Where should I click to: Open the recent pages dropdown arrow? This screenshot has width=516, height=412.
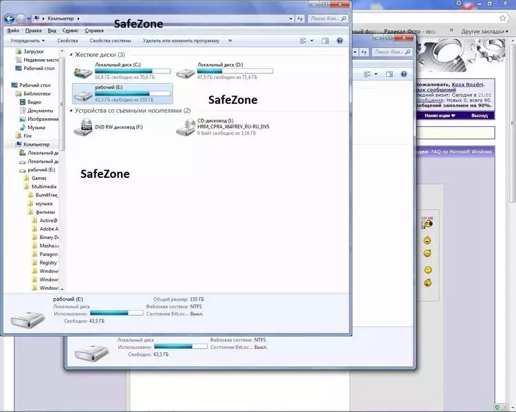click(29, 19)
